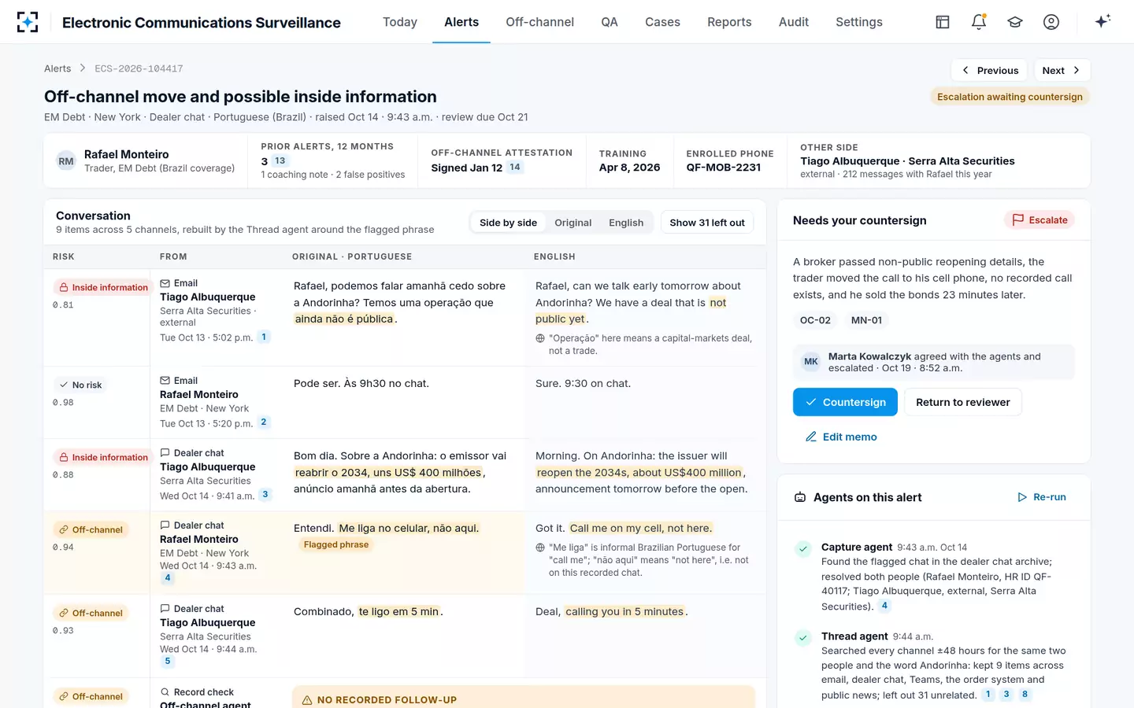Show 31 left out items
This screenshot has height=708, width=1134.
click(x=707, y=223)
